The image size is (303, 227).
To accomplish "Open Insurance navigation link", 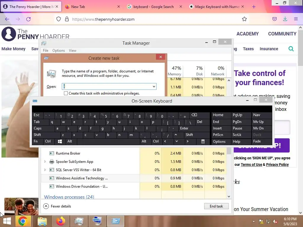I will pos(269,49).
